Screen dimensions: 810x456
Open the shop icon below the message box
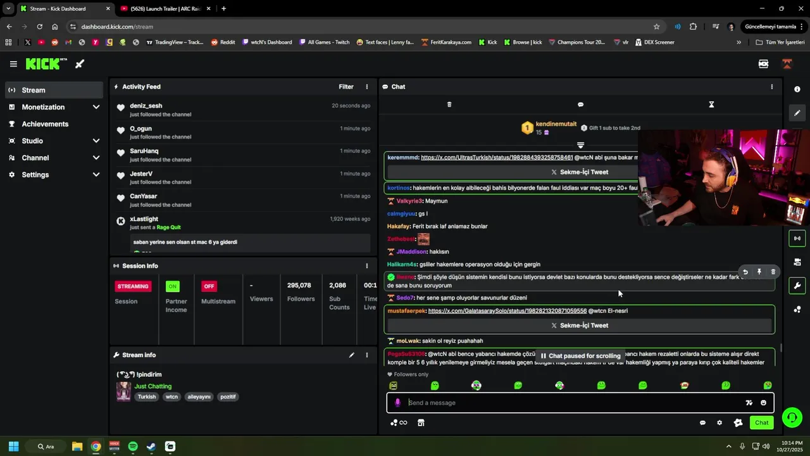pos(421,422)
